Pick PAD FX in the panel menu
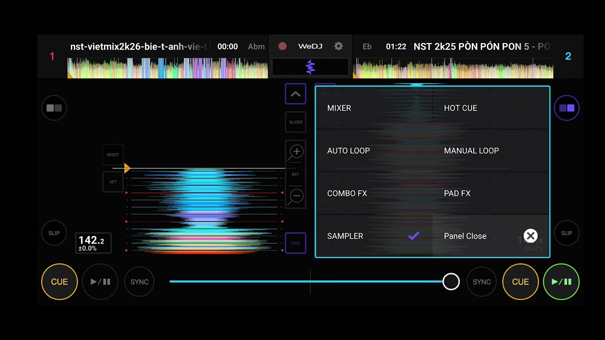605x340 pixels. pyautogui.click(x=491, y=193)
